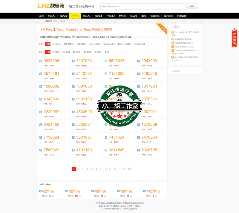Click the 尾页 last page link

click(x=129, y=169)
